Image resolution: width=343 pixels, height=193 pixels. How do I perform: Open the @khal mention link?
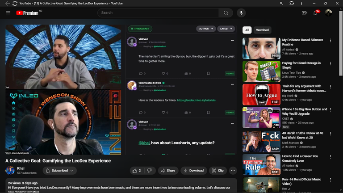(144, 143)
